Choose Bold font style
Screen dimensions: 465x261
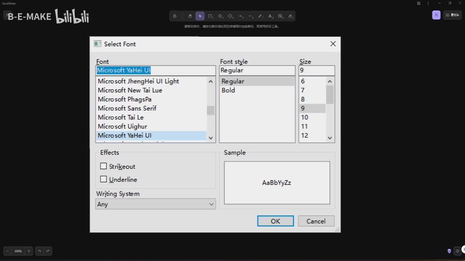[x=257, y=90]
